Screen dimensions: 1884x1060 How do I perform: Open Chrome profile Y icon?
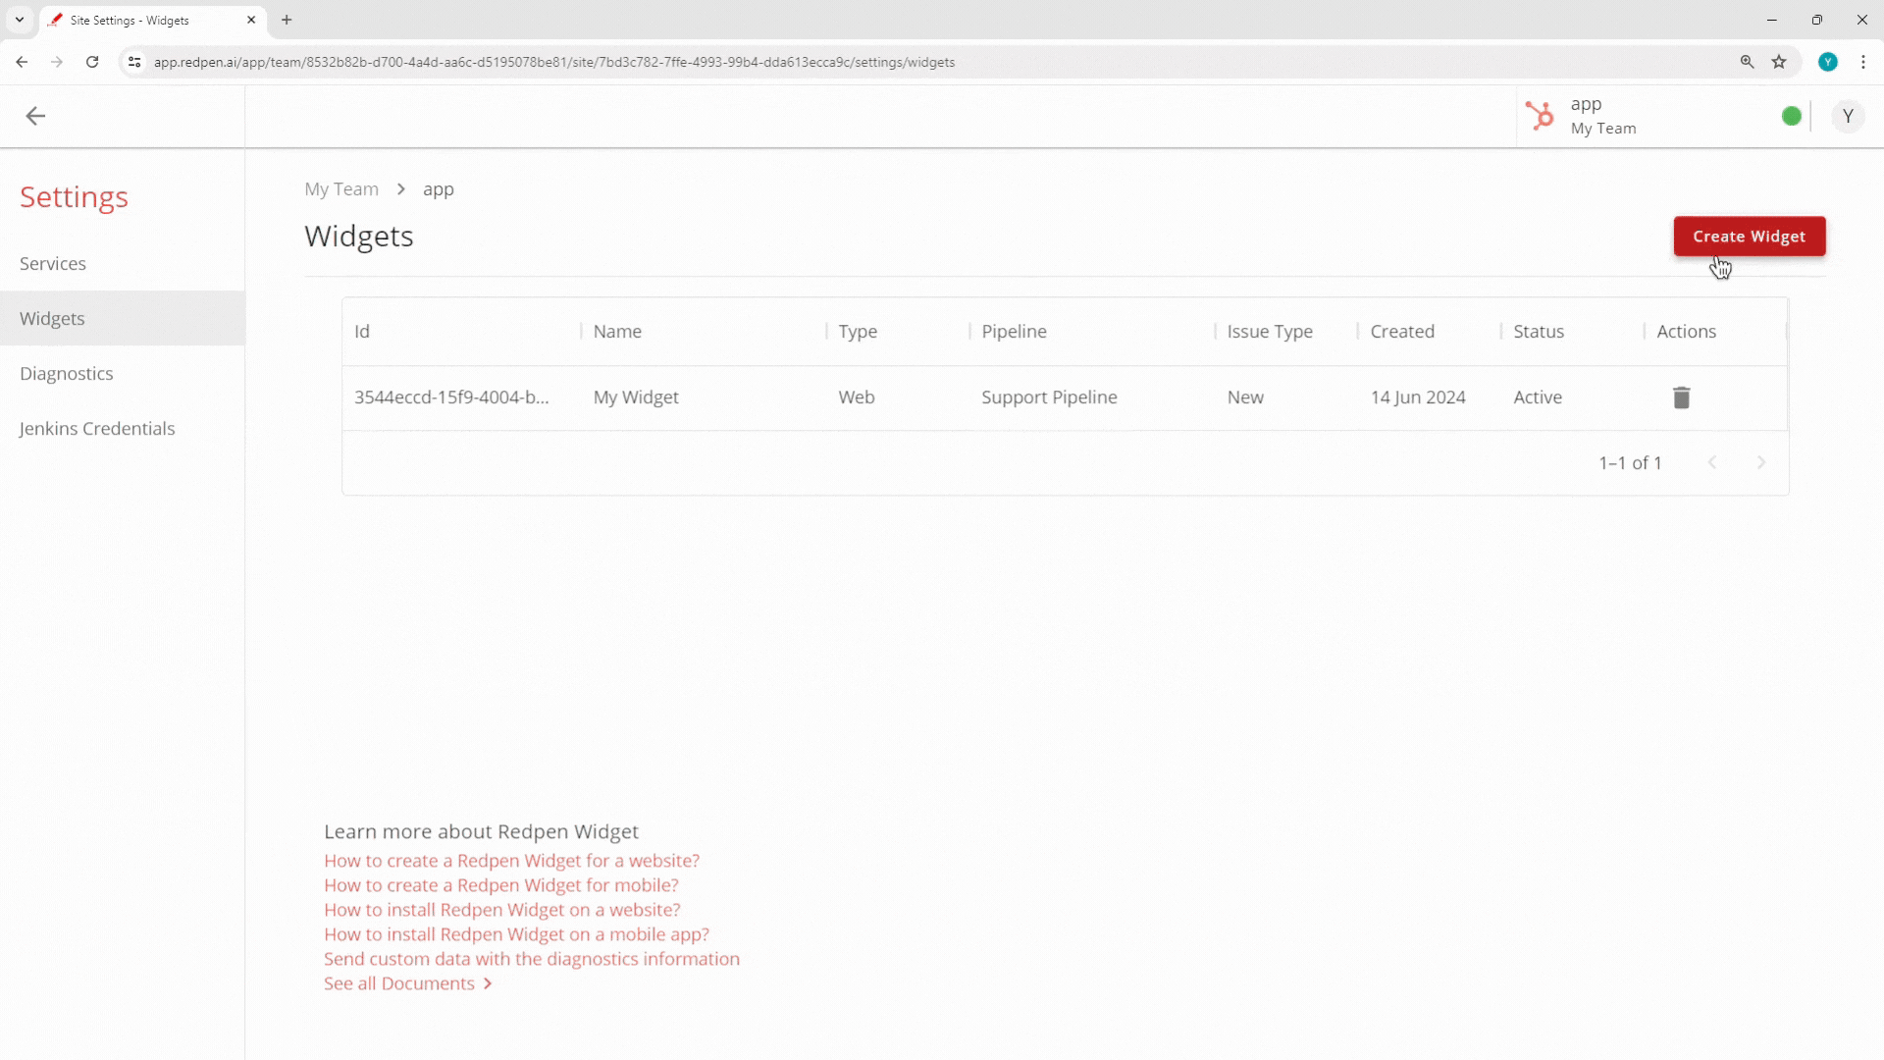pos(1828,62)
